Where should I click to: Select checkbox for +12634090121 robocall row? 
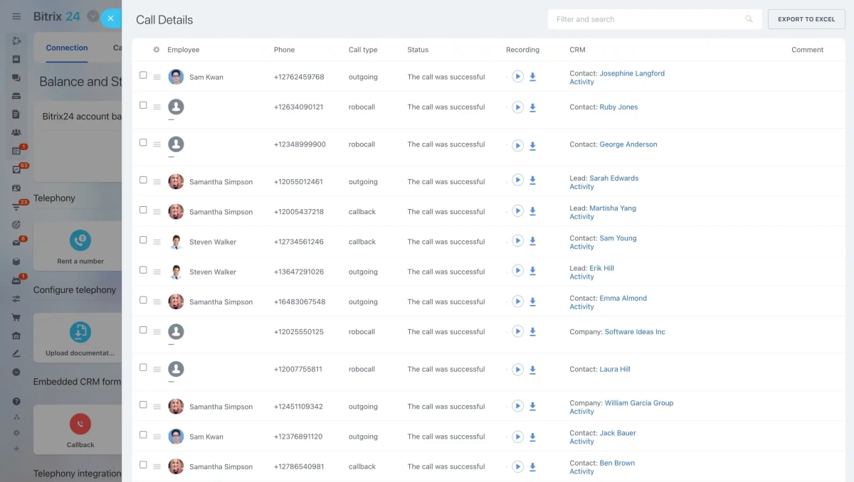click(143, 105)
